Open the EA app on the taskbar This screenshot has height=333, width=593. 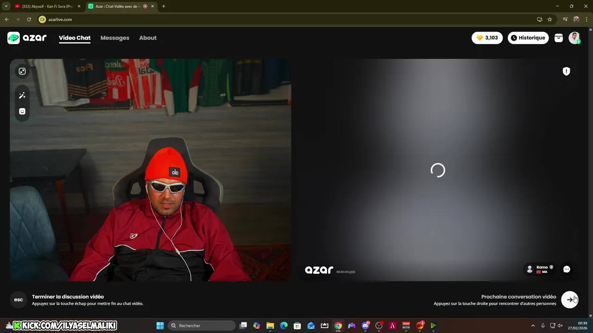[420, 326]
